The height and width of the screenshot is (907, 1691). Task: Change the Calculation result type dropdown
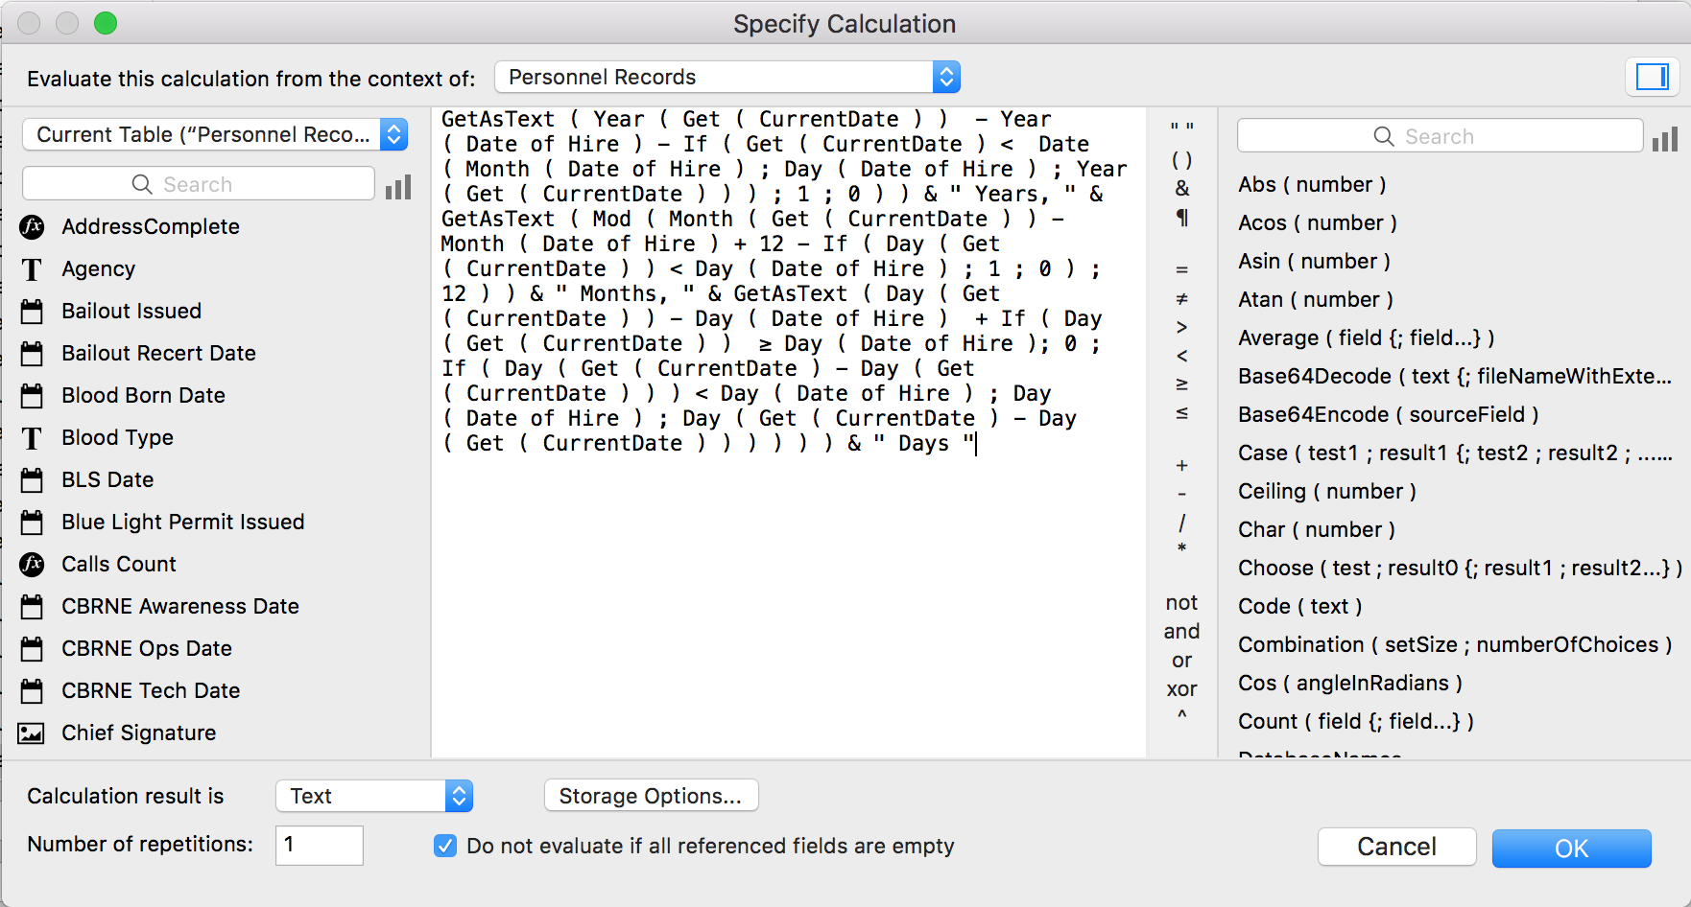374,796
